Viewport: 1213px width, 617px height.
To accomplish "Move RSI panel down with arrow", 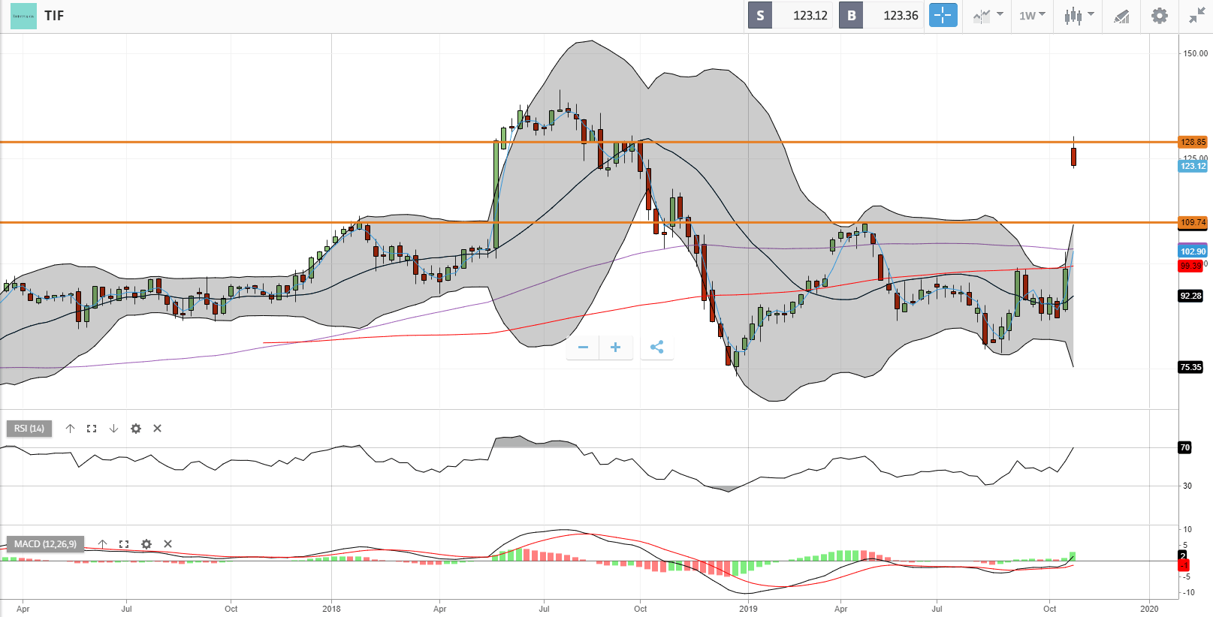I will [113, 429].
